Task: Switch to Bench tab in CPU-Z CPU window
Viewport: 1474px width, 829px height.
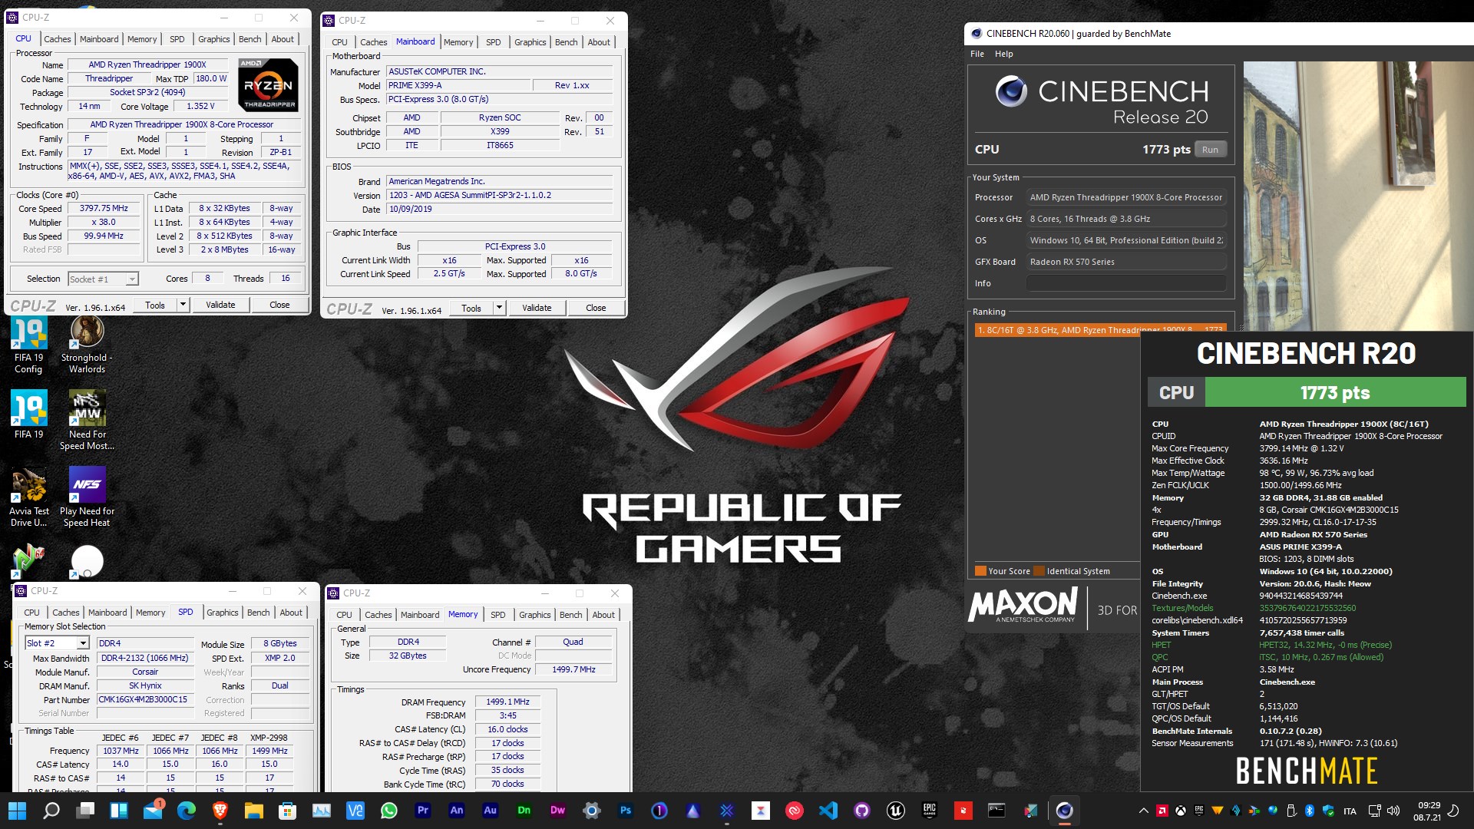Action: [250, 39]
